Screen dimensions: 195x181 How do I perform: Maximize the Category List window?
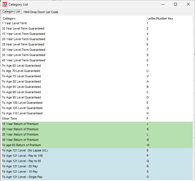point(175,4)
